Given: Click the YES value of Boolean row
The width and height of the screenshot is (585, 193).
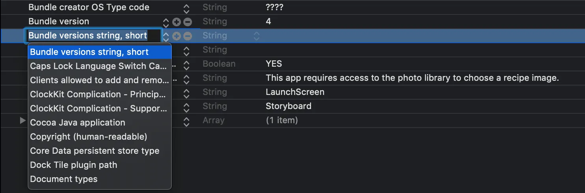Looking at the screenshot, I should (x=274, y=64).
